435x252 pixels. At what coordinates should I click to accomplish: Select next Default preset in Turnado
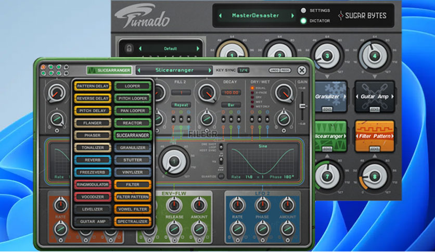198,48
